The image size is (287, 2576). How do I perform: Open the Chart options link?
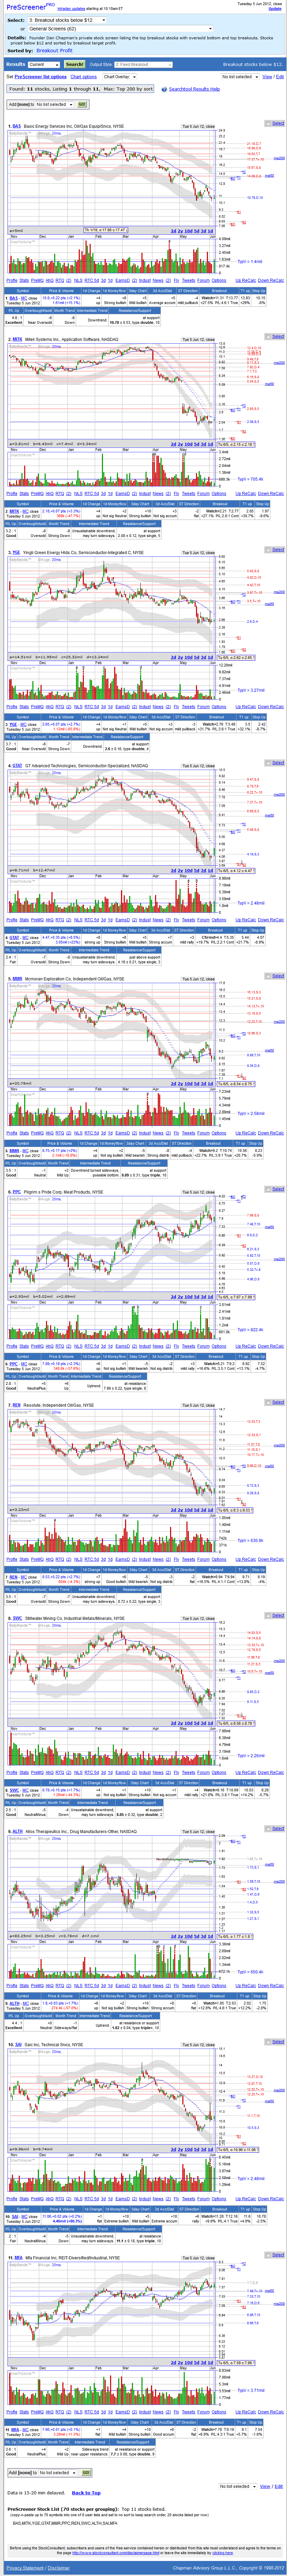pos(84,77)
